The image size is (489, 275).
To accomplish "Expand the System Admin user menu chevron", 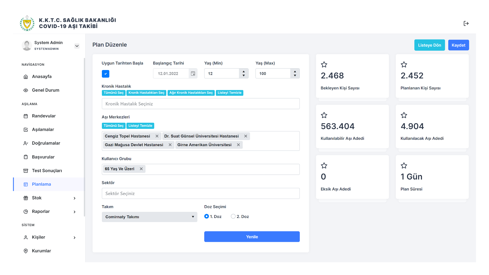I will (77, 46).
